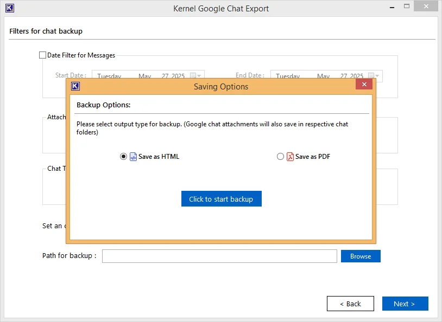
Task: Open the End Date calendar dropdown
Action: tap(374, 75)
